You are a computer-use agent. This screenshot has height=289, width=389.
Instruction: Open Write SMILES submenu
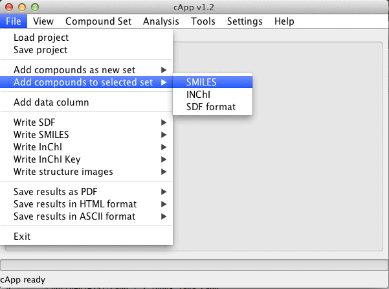tap(86, 135)
